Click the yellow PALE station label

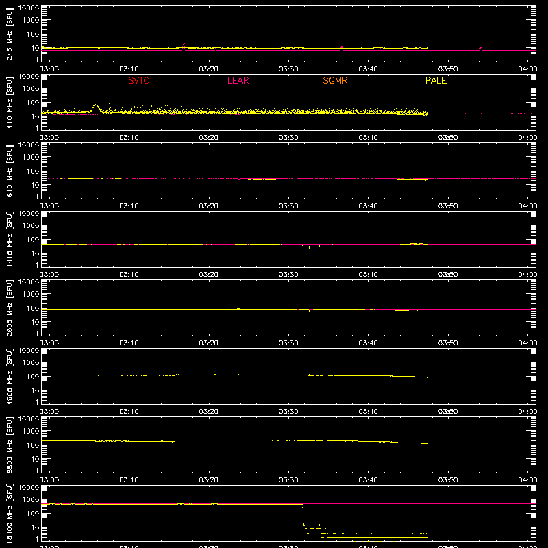pyautogui.click(x=436, y=80)
